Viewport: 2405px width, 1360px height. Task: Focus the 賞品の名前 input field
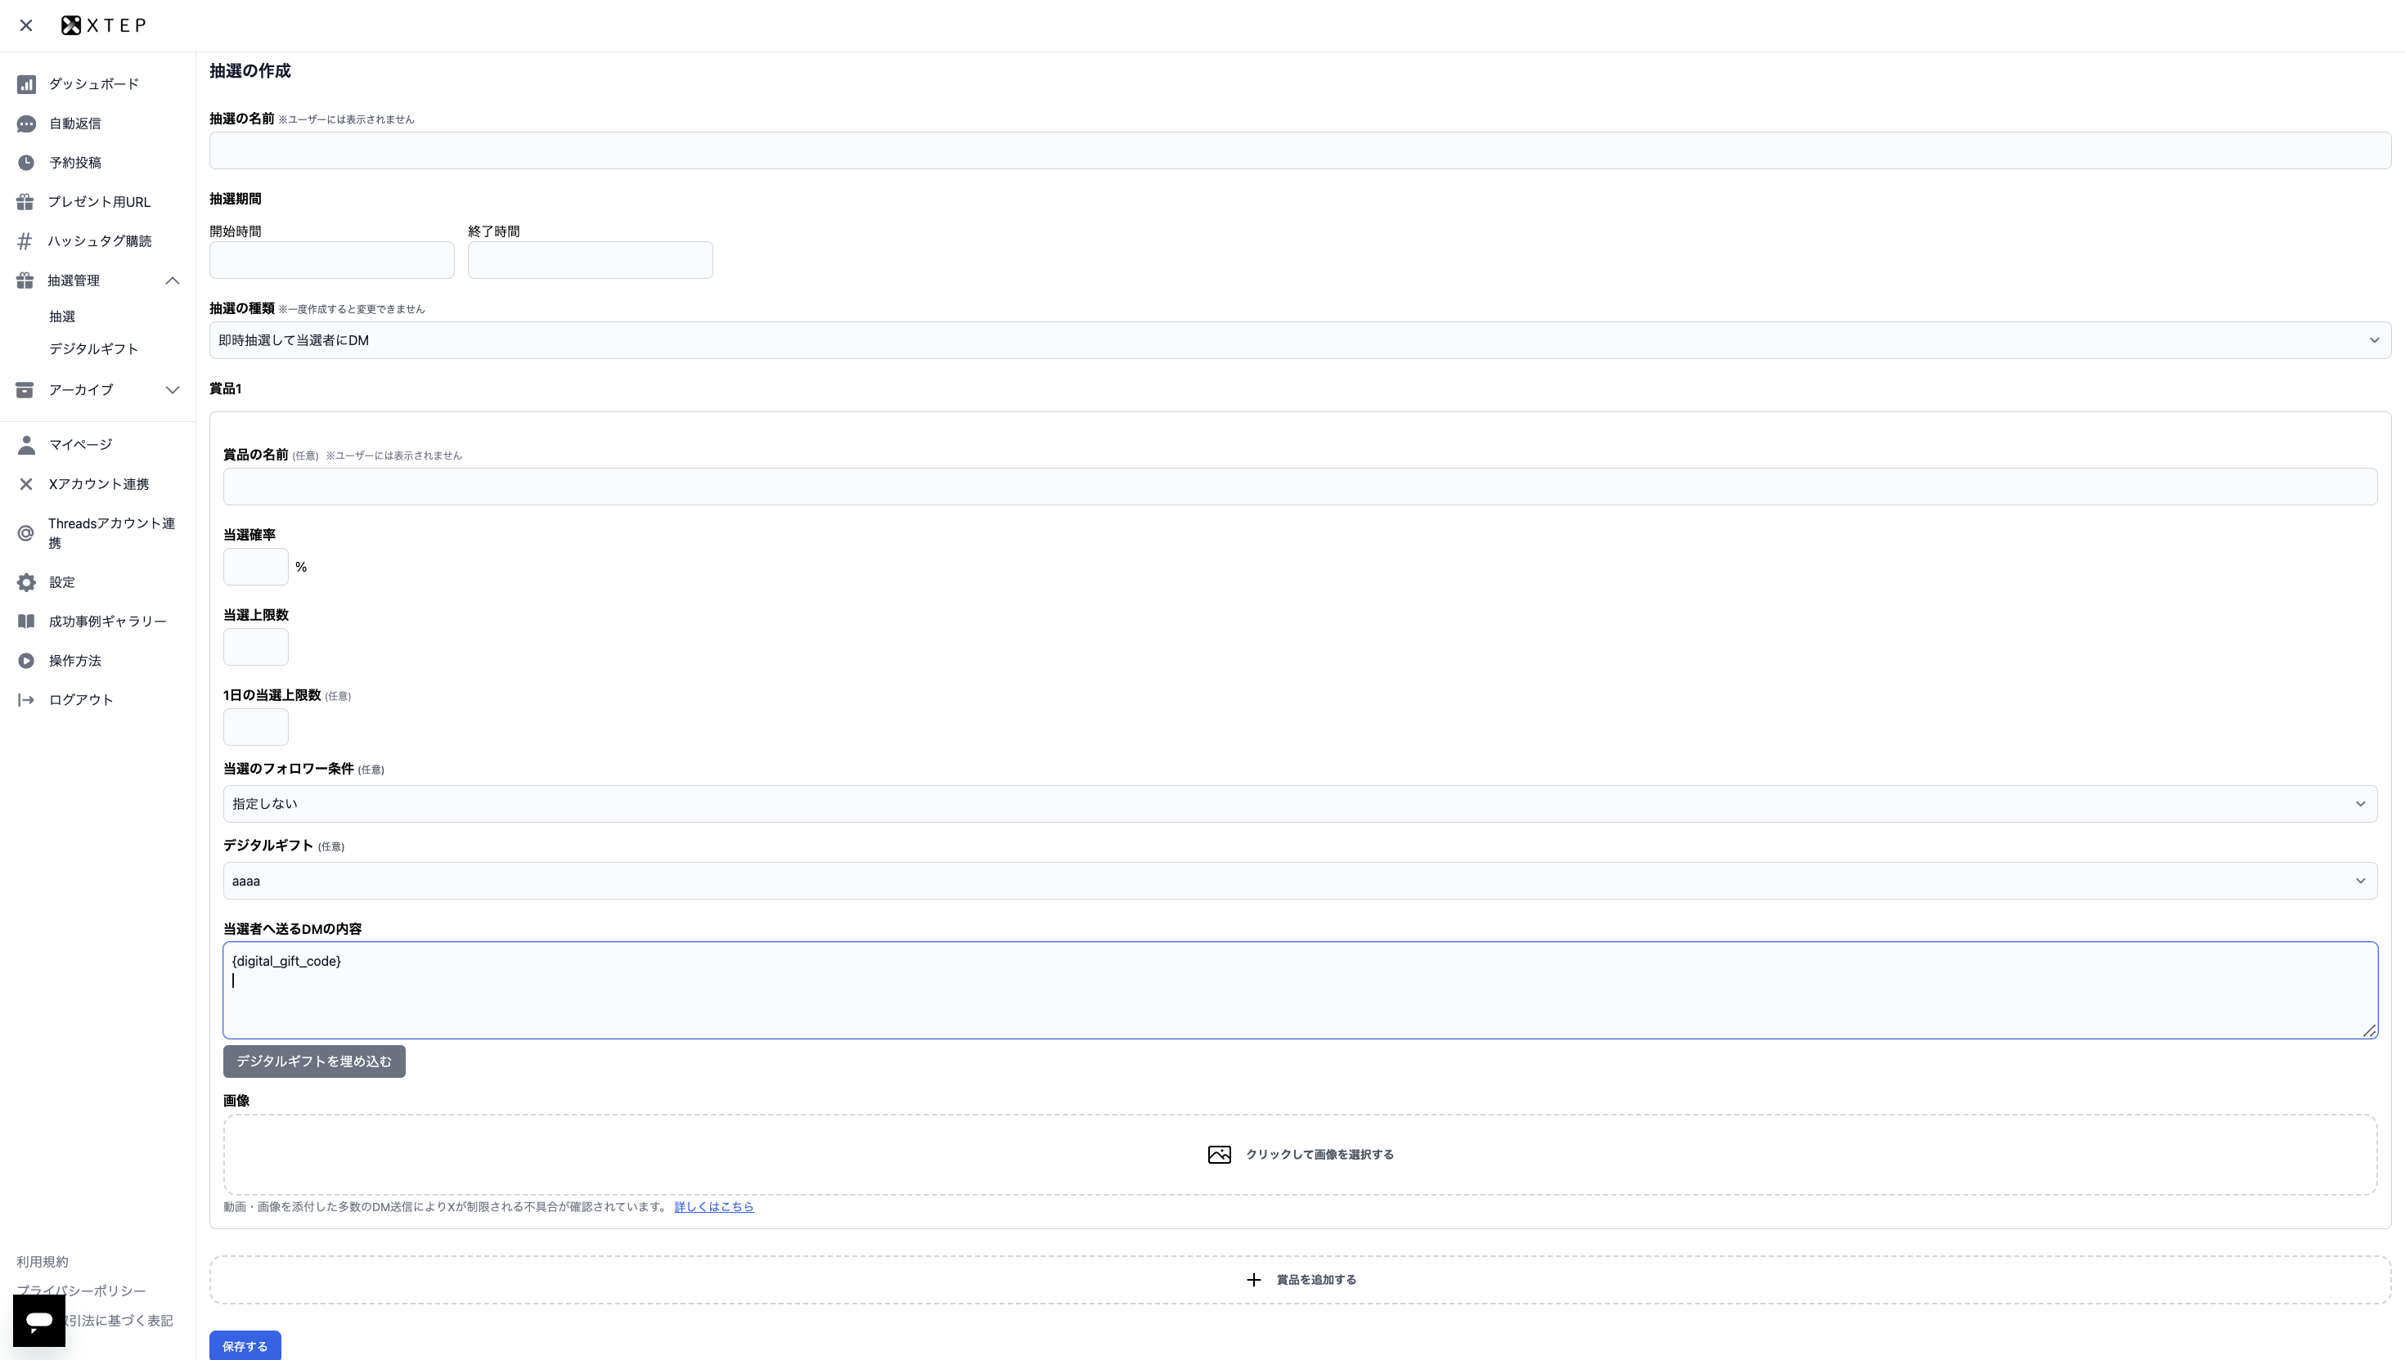(1300, 487)
